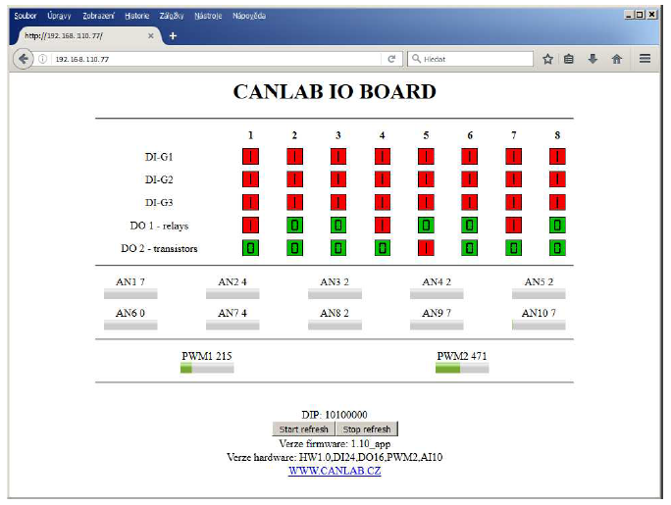This screenshot has width=671, height=505.
Task: Close the 192.168.110.77 tab
Action: pos(151,36)
